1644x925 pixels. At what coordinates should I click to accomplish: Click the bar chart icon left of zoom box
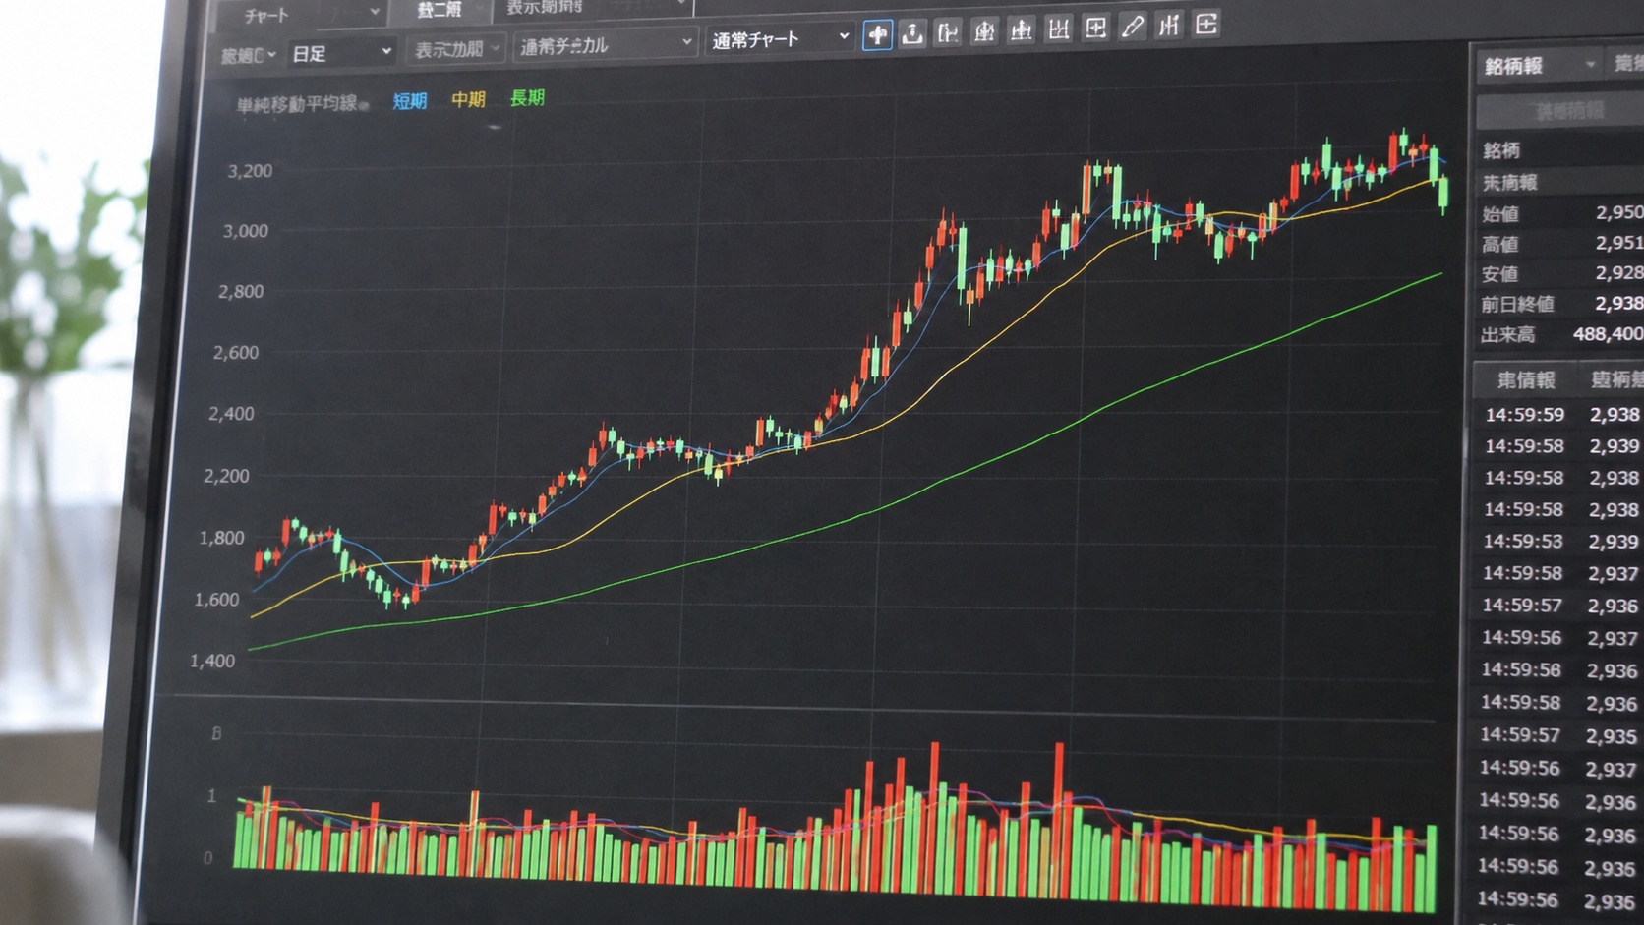pos(1058,29)
